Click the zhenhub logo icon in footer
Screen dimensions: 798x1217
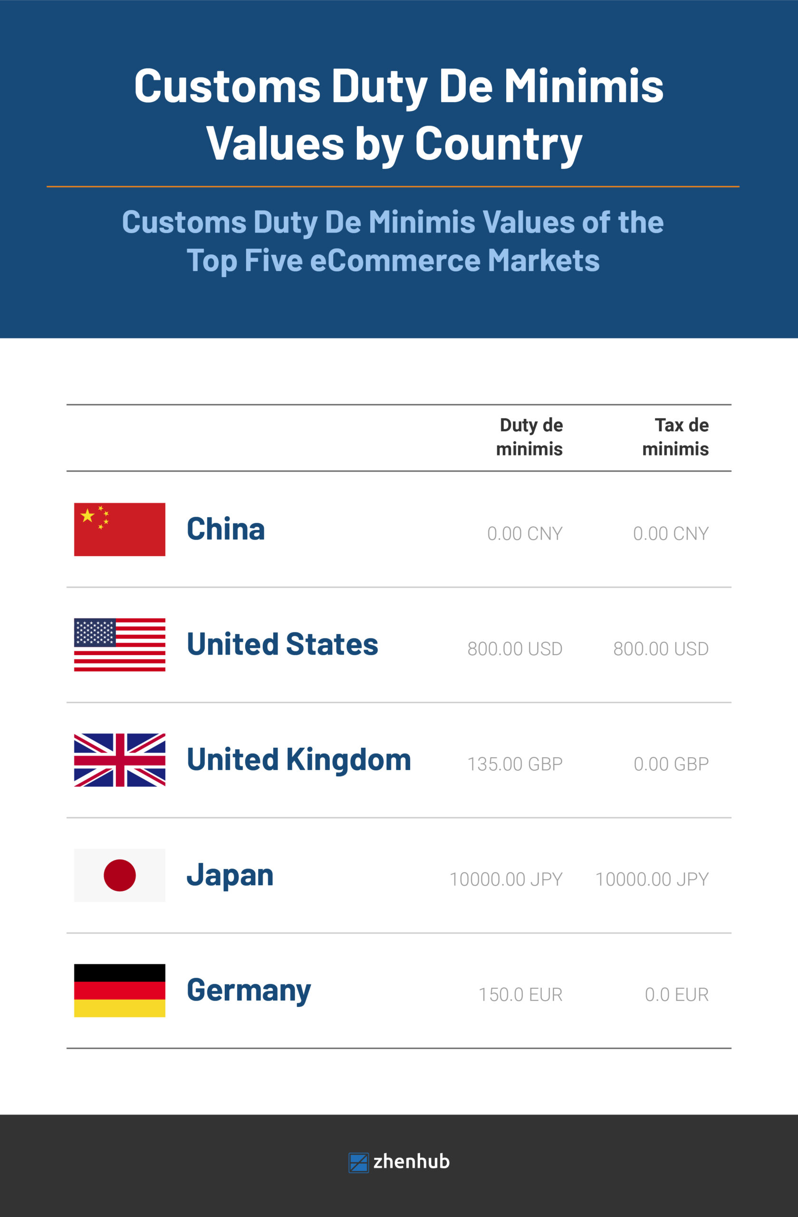tap(358, 1163)
